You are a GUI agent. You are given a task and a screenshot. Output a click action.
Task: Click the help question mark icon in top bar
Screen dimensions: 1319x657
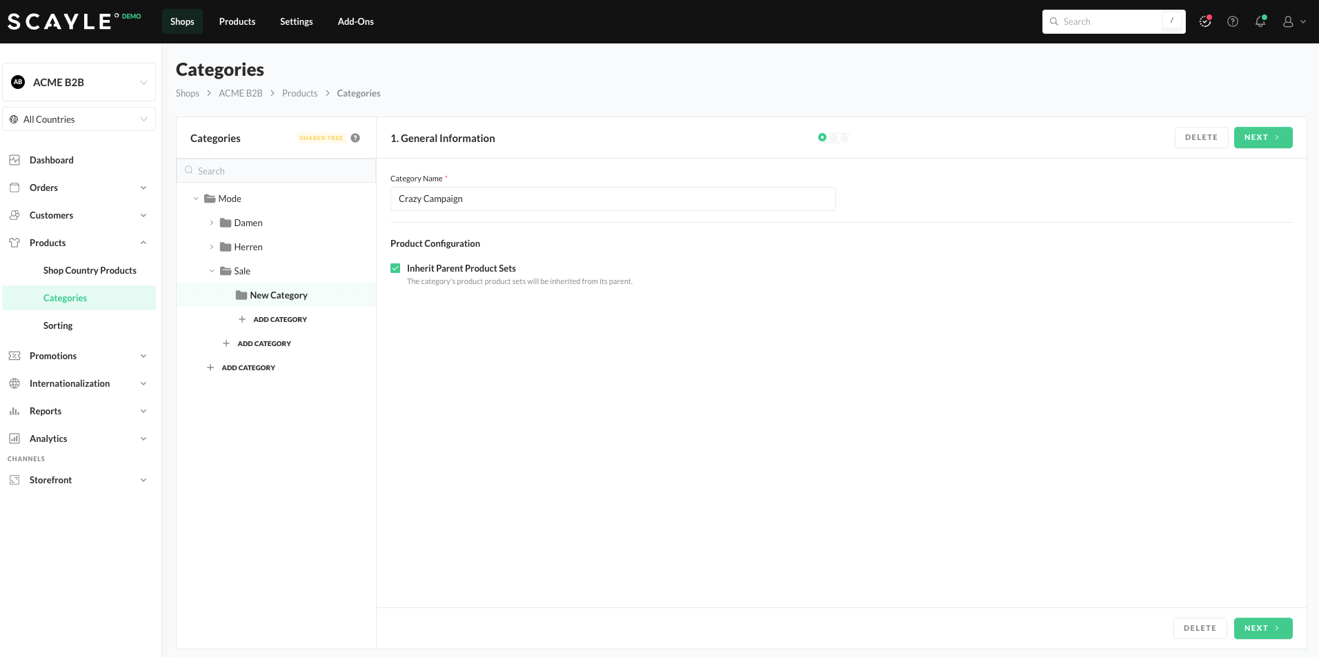click(x=1232, y=21)
